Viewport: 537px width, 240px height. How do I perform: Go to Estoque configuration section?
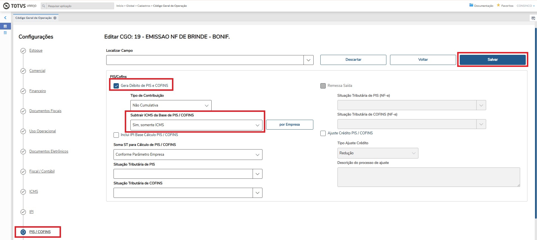click(36, 51)
